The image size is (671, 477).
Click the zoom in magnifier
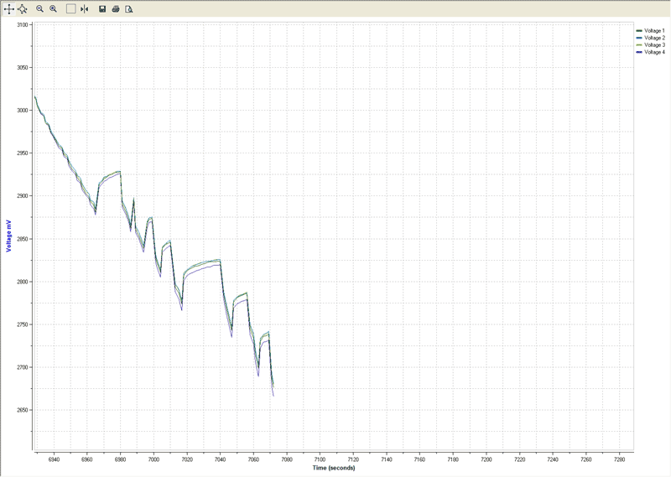53,9
